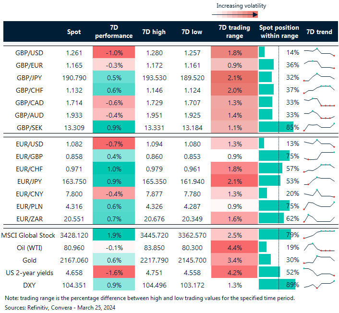Screen dimensions: 339x313
Task: Select the 7D trading range column header
Action: (230, 32)
